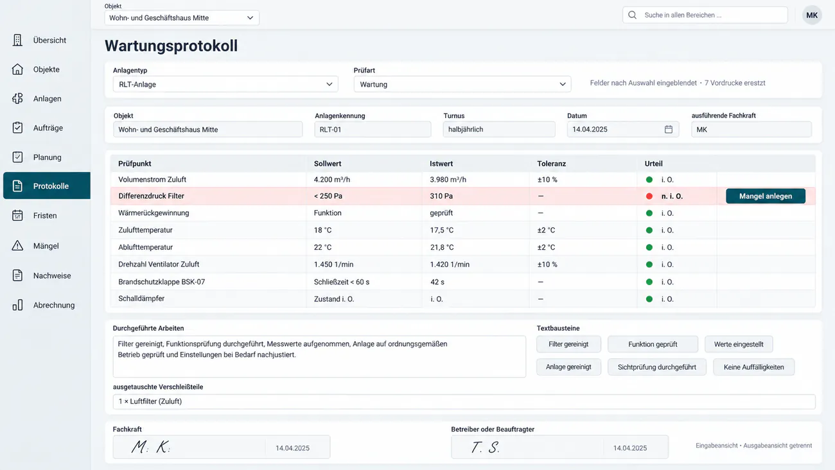
Task: Click the Durchgeführte Arbeiten text area
Action: (x=319, y=356)
